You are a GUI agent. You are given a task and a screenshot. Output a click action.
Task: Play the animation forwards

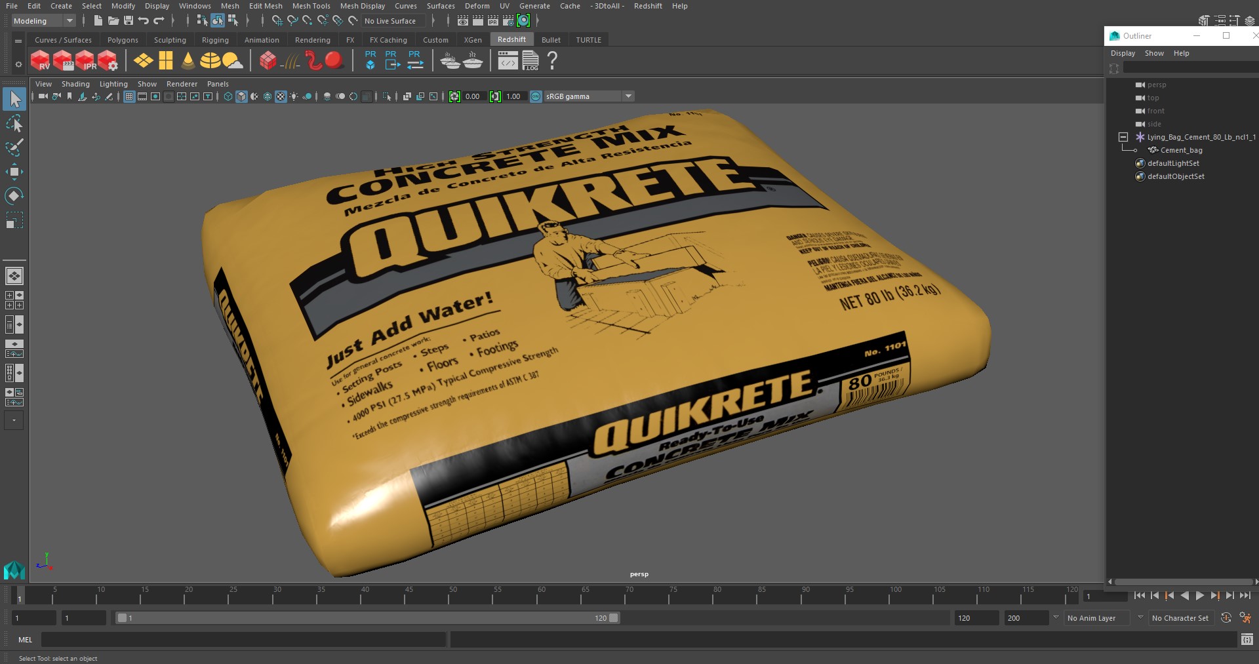coord(1199,596)
